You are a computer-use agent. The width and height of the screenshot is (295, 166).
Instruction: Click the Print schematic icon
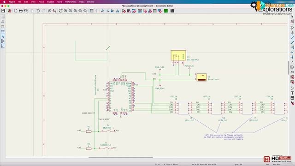pyautogui.click(x=20, y=11)
